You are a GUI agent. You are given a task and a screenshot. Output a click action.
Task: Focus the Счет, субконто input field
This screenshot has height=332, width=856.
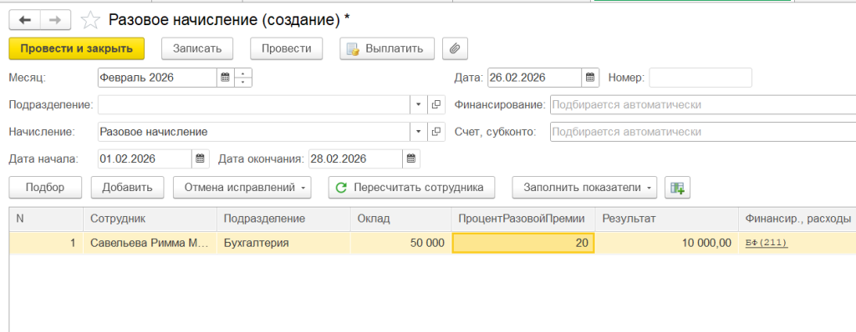pyautogui.click(x=703, y=132)
